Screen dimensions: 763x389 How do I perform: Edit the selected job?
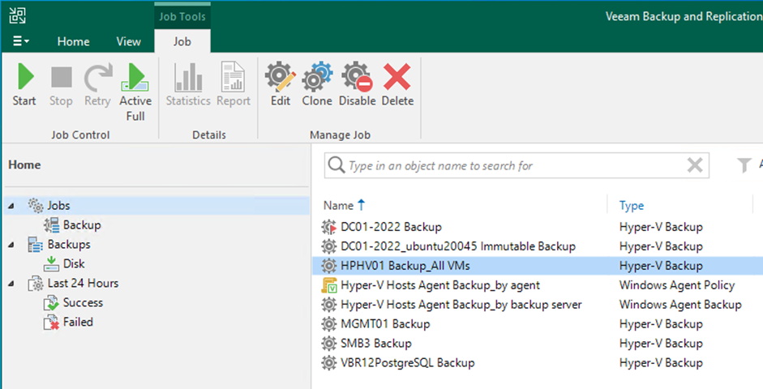[281, 84]
